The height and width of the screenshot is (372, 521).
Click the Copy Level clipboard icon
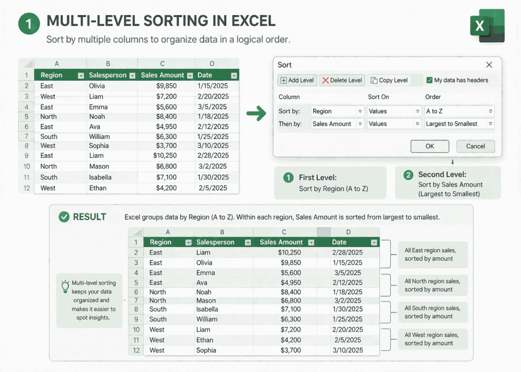click(373, 80)
